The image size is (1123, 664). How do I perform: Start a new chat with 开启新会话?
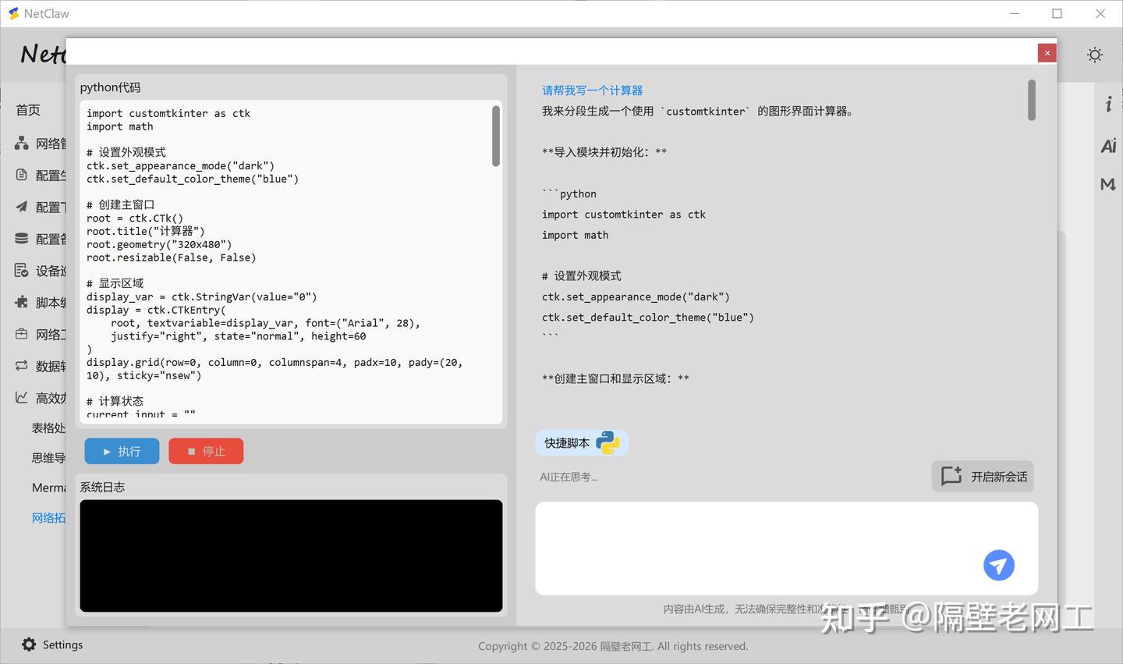pyautogui.click(x=983, y=476)
